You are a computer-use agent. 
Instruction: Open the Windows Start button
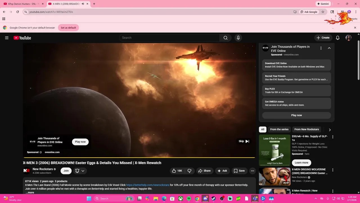point(89,198)
